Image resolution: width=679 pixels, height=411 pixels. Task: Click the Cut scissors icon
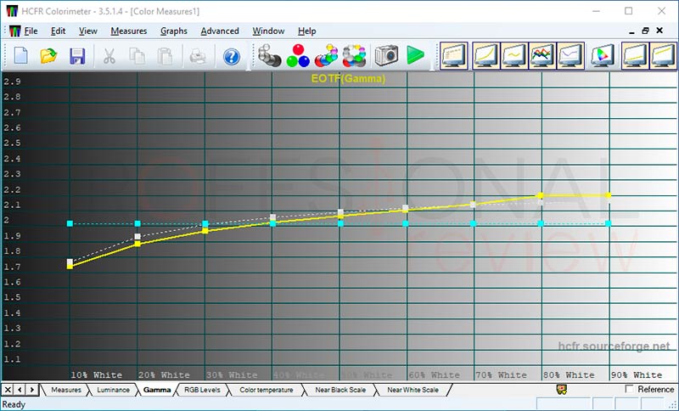[x=109, y=56]
